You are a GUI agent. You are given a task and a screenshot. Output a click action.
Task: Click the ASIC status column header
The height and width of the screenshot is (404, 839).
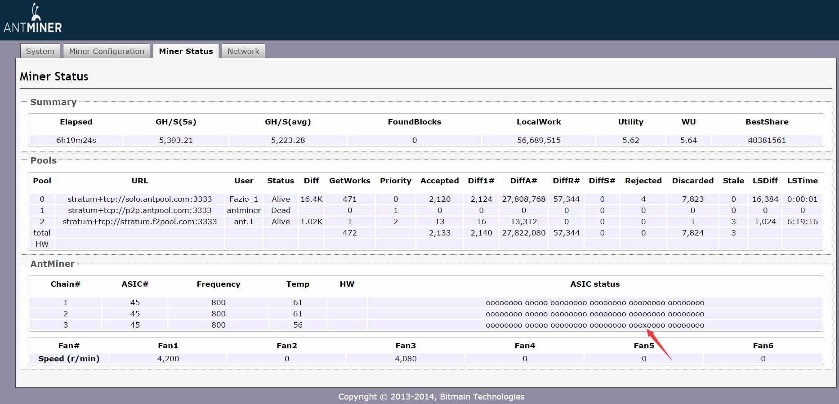[594, 284]
